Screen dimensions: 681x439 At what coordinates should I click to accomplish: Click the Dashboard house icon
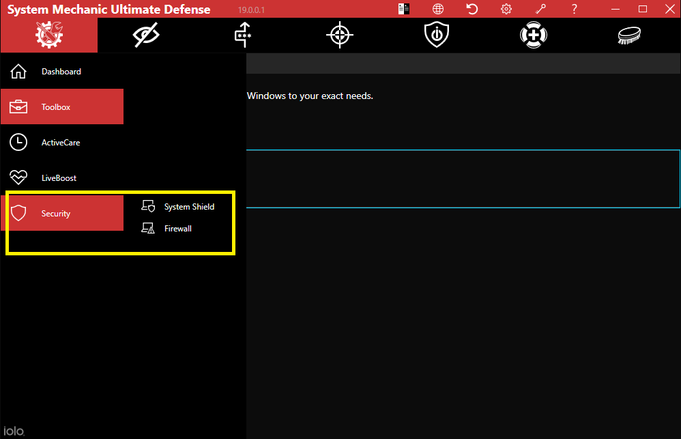18,71
